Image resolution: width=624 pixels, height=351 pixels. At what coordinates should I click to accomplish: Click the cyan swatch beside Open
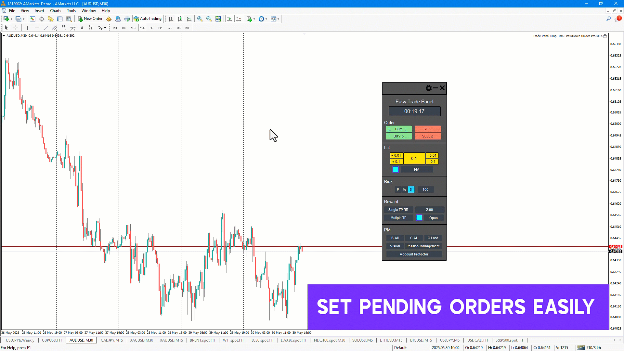419,218
